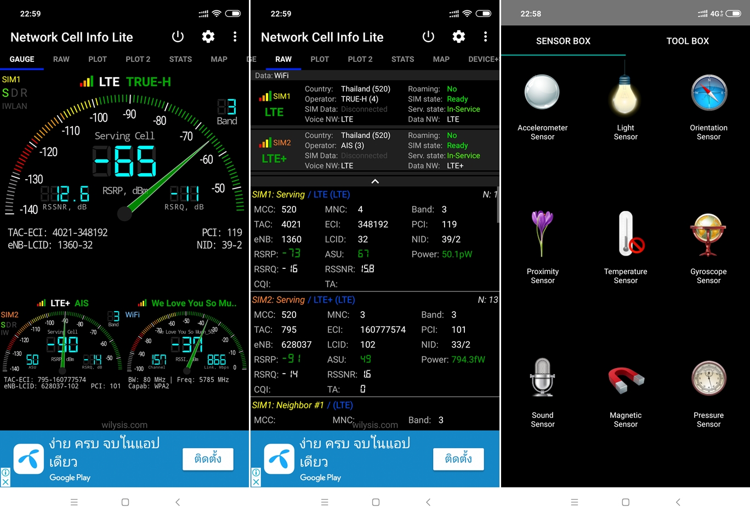The height and width of the screenshot is (517, 750).
Task: Tap the Magnetic Sensor magnet icon
Action: pos(626,379)
